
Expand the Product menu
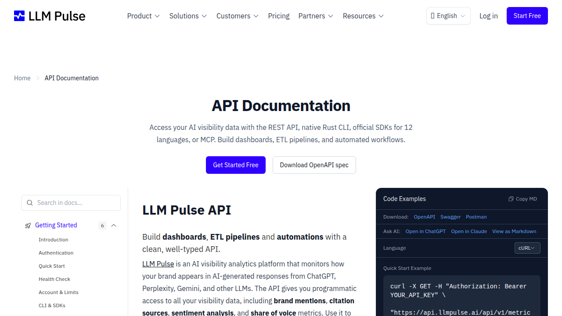click(144, 16)
